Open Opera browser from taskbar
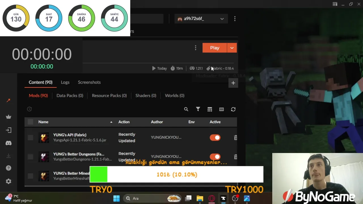The image size is (363, 204). tap(212, 198)
